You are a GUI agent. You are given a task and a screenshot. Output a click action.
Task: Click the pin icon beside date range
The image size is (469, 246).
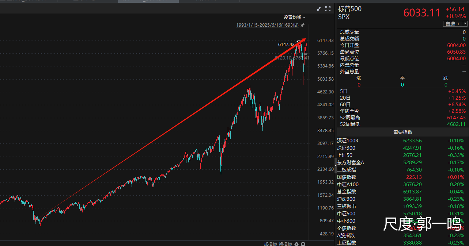coord(302,25)
